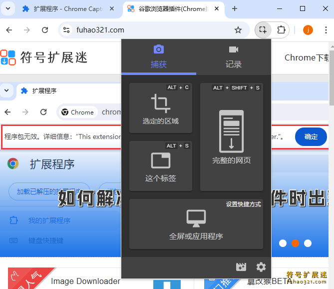
Task: Close the 谷歌浏览器插件 tab
Action: [217, 8]
